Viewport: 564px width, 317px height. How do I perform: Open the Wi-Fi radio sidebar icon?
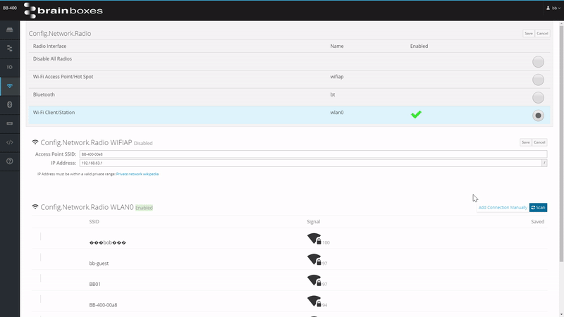pyautogui.click(x=9, y=85)
